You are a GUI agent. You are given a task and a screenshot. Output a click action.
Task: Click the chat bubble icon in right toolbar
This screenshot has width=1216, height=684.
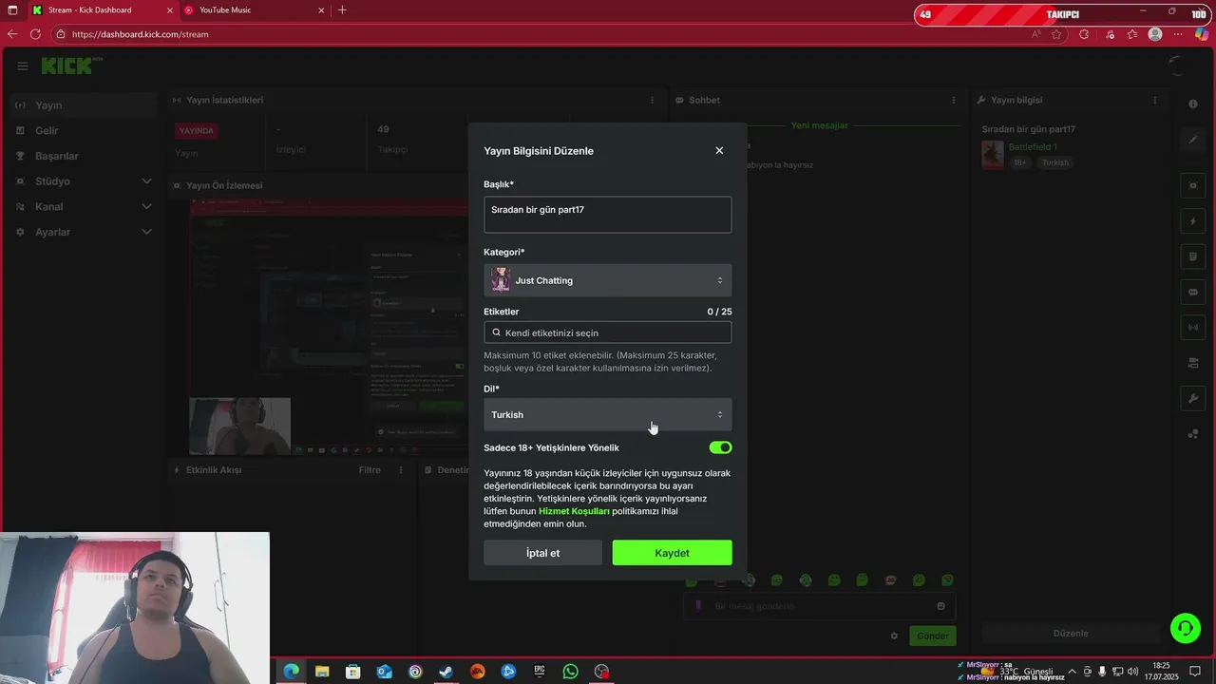1193,292
